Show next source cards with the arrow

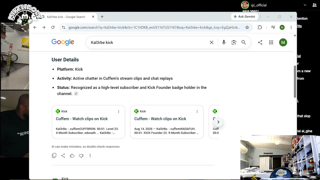218,122
